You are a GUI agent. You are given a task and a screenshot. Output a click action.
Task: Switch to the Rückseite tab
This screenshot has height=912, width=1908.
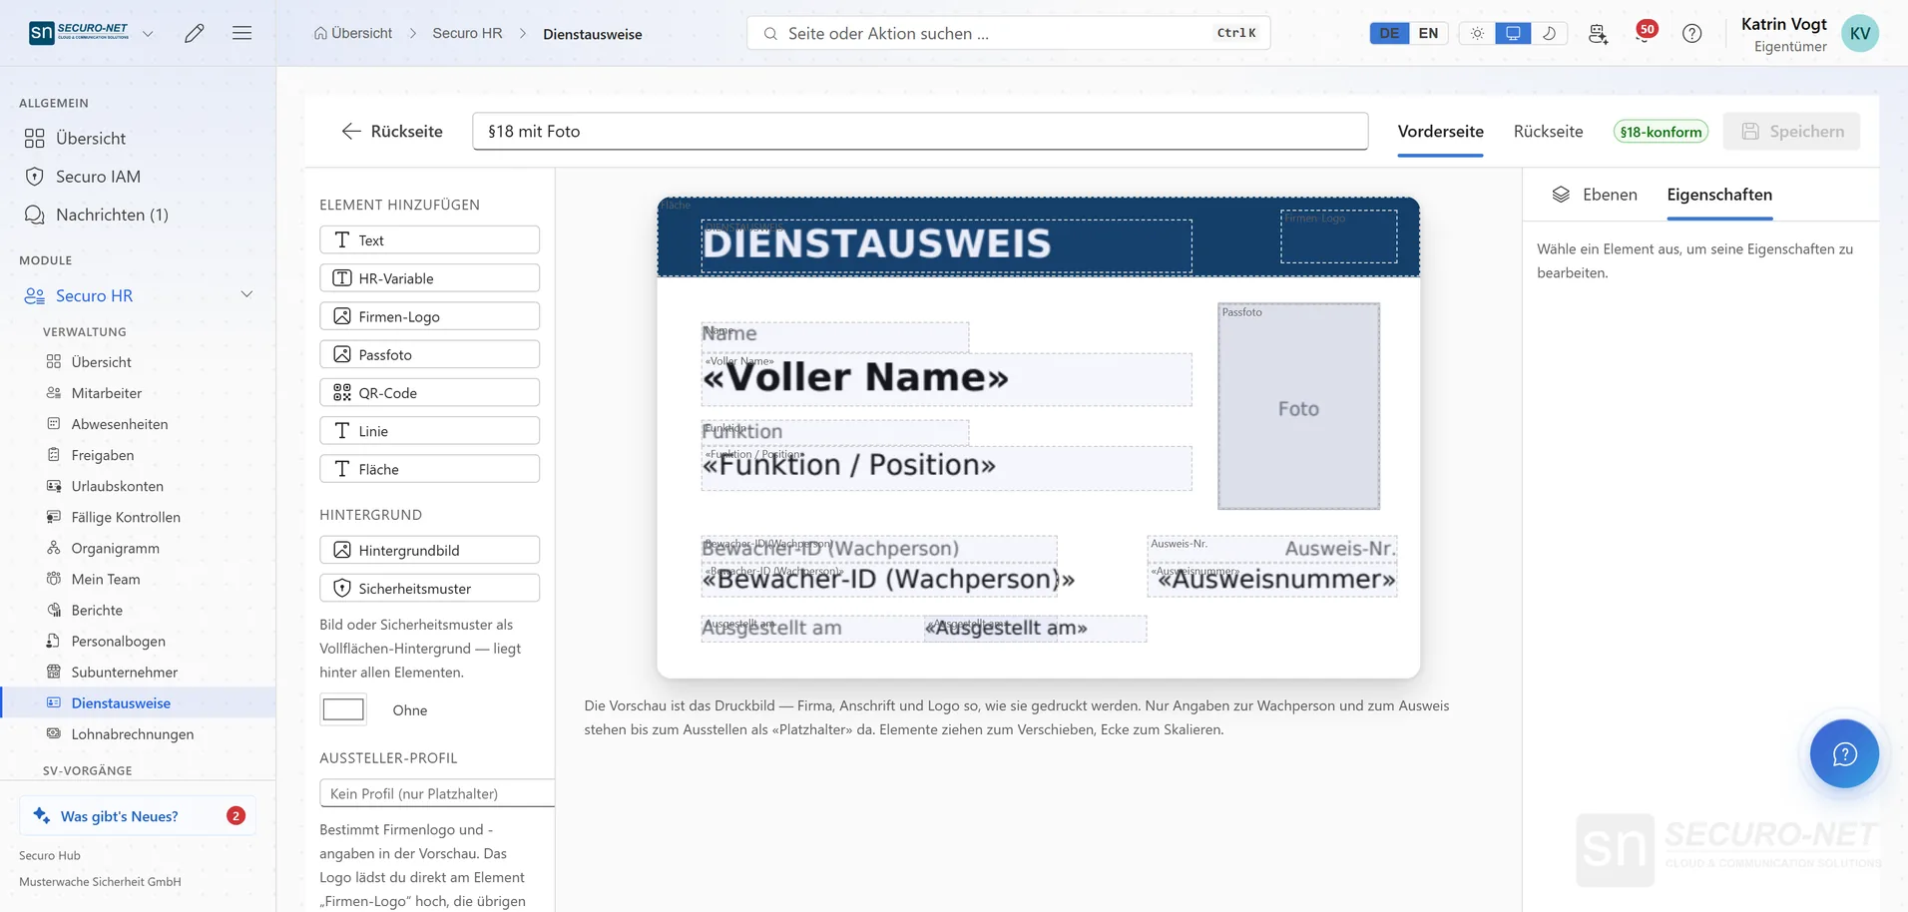pos(1548,132)
